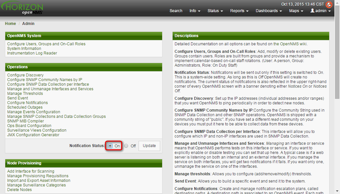Open Import and Export Asset Information
Screen dimensions: 340x194
[39, 181]
